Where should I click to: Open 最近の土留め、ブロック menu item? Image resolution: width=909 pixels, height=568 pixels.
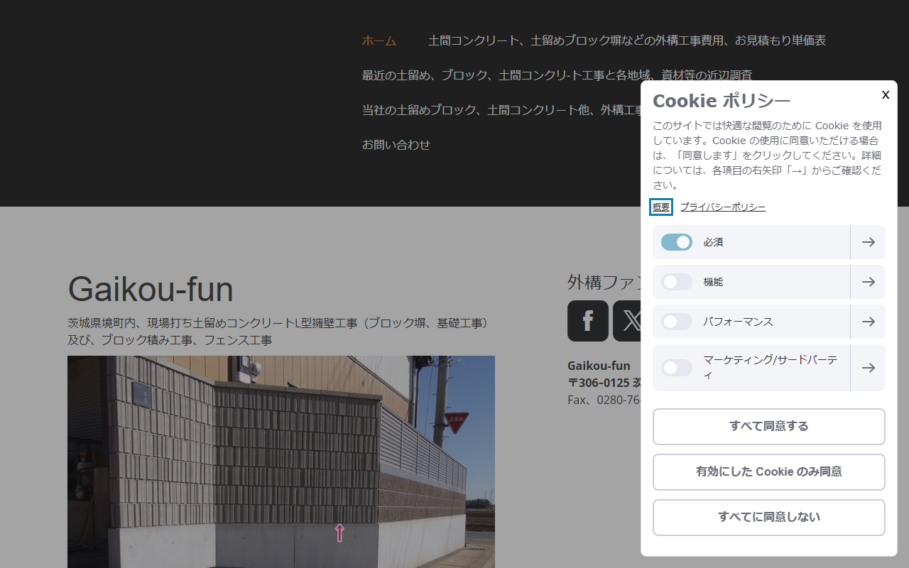point(557,75)
